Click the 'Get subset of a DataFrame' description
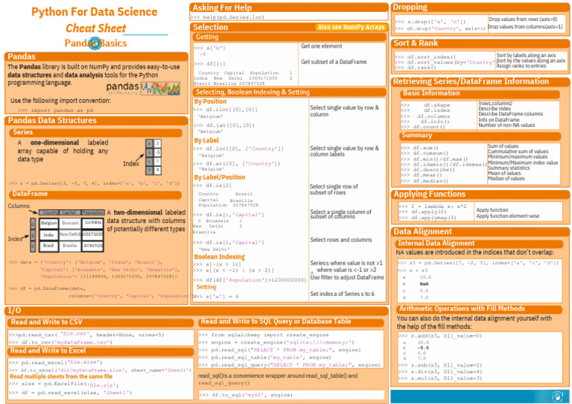This screenshot has width=572, height=404. [x=334, y=62]
